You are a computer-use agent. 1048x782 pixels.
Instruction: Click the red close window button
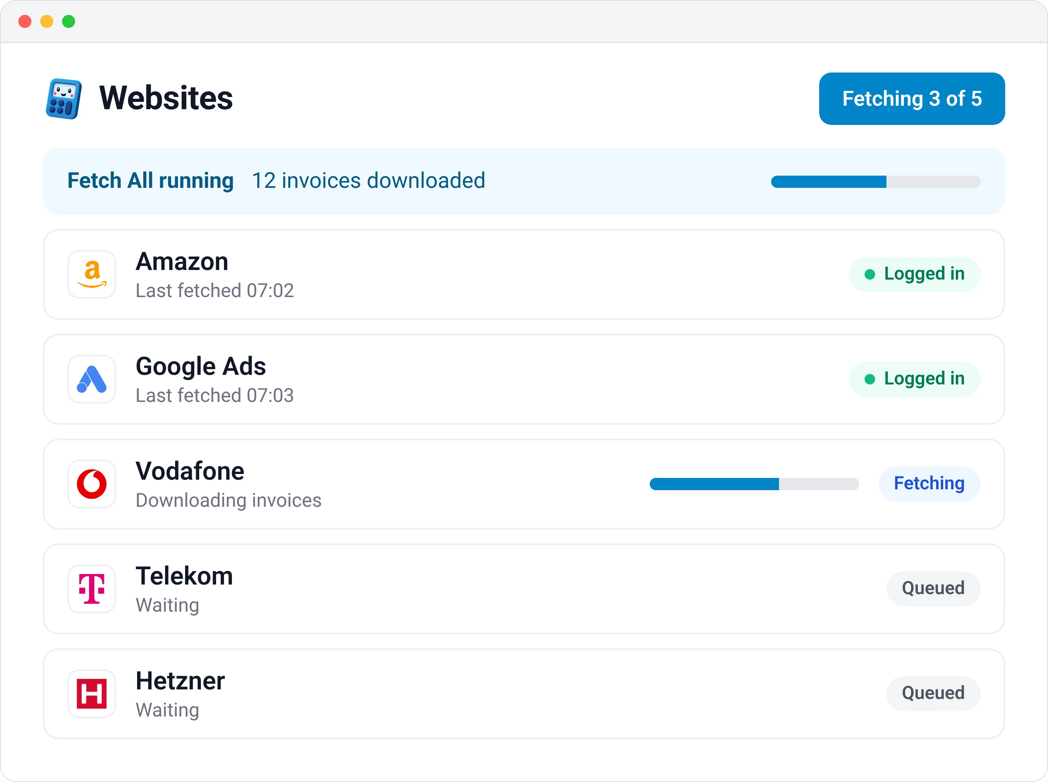[24, 21]
